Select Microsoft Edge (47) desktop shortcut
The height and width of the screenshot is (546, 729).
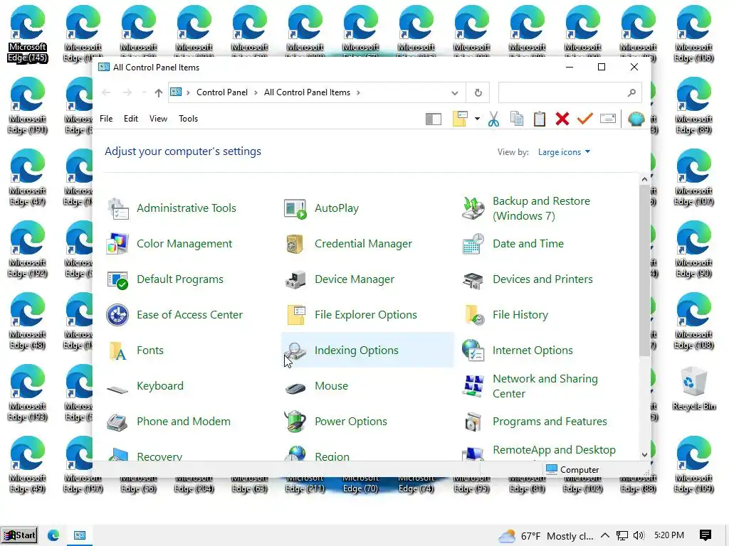coord(28,177)
